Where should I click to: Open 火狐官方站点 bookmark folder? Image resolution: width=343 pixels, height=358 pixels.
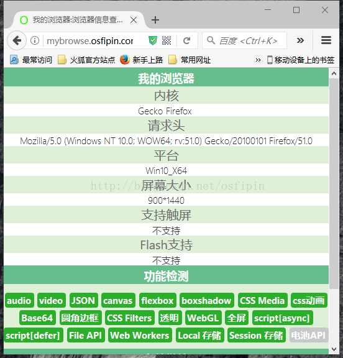(86, 60)
